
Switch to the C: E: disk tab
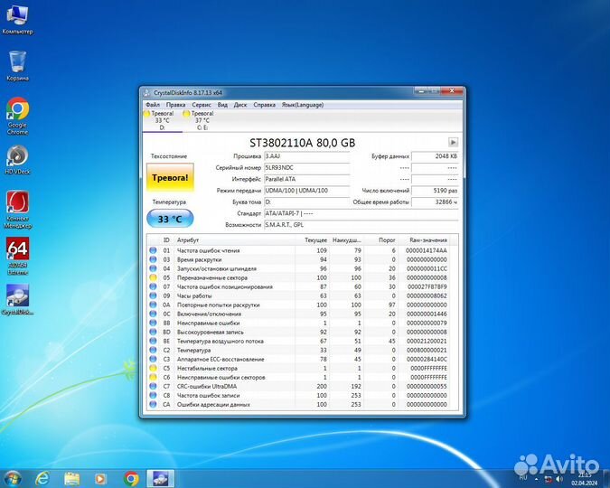[x=202, y=121]
